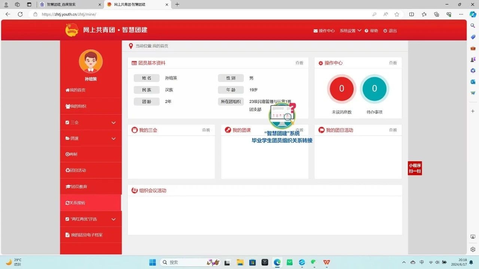Image resolution: width=479 pixels, height=269 pixels.
Task: Click 查看 in 我的三会 panel
Action: click(x=206, y=130)
